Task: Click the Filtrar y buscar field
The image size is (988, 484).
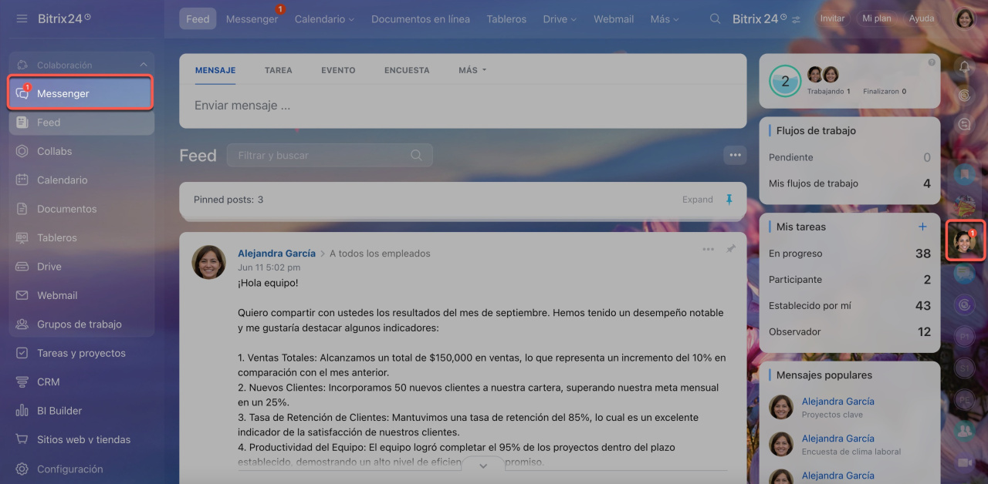Action: (330, 155)
